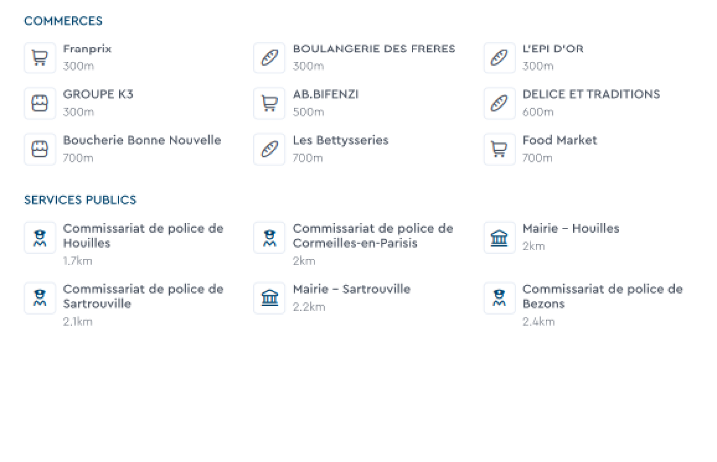Click the police officer icon for Houilles commissariat
This screenshot has width=717, height=462.
(40, 238)
